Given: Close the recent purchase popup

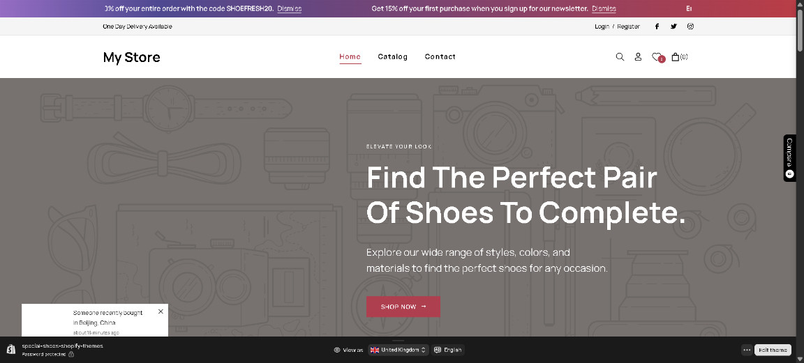Looking at the screenshot, I should click(161, 311).
